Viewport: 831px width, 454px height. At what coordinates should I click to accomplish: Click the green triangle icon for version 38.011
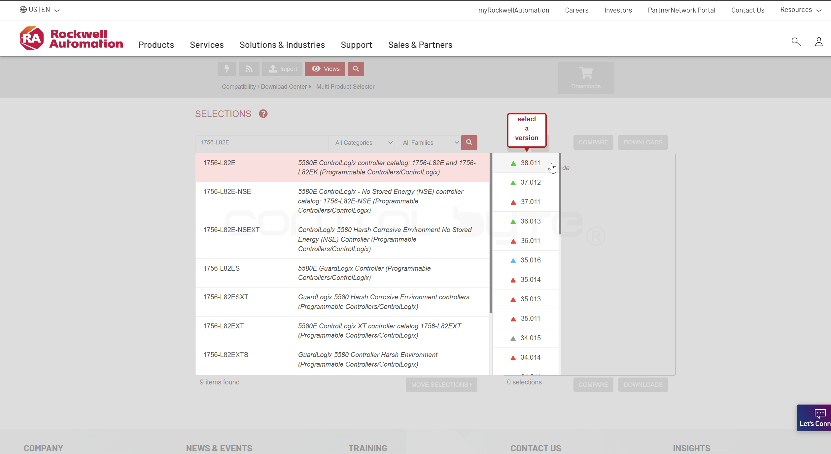(x=513, y=163)
